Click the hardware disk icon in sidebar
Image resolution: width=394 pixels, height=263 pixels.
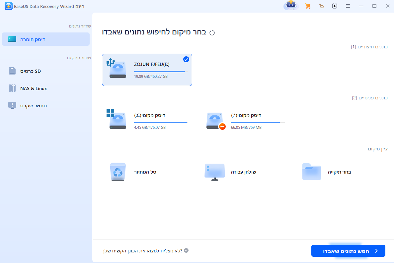pyautogui.click(x=12, y=39)
